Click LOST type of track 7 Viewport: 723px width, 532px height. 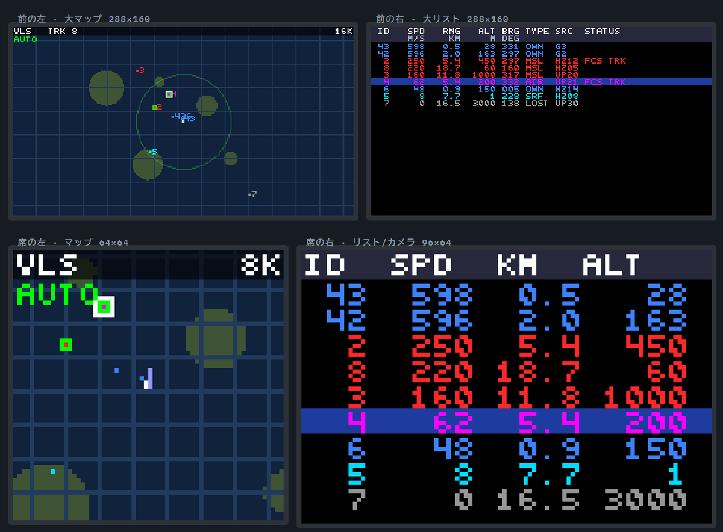pyautogui.click(x=537, y=104)
